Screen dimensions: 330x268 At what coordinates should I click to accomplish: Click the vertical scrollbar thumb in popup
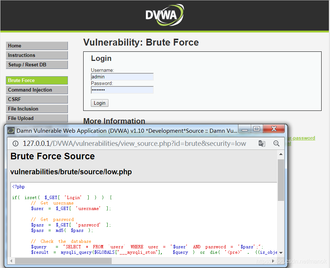[x=281, y=180]
